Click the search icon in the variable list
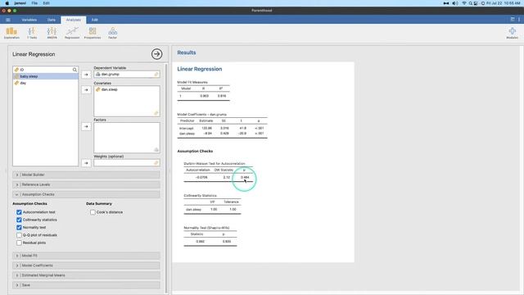This screenshot has width=524, height=295. tap(75, 70)
